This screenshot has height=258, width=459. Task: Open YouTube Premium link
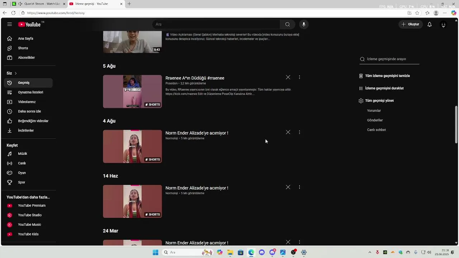pos(28,206)
